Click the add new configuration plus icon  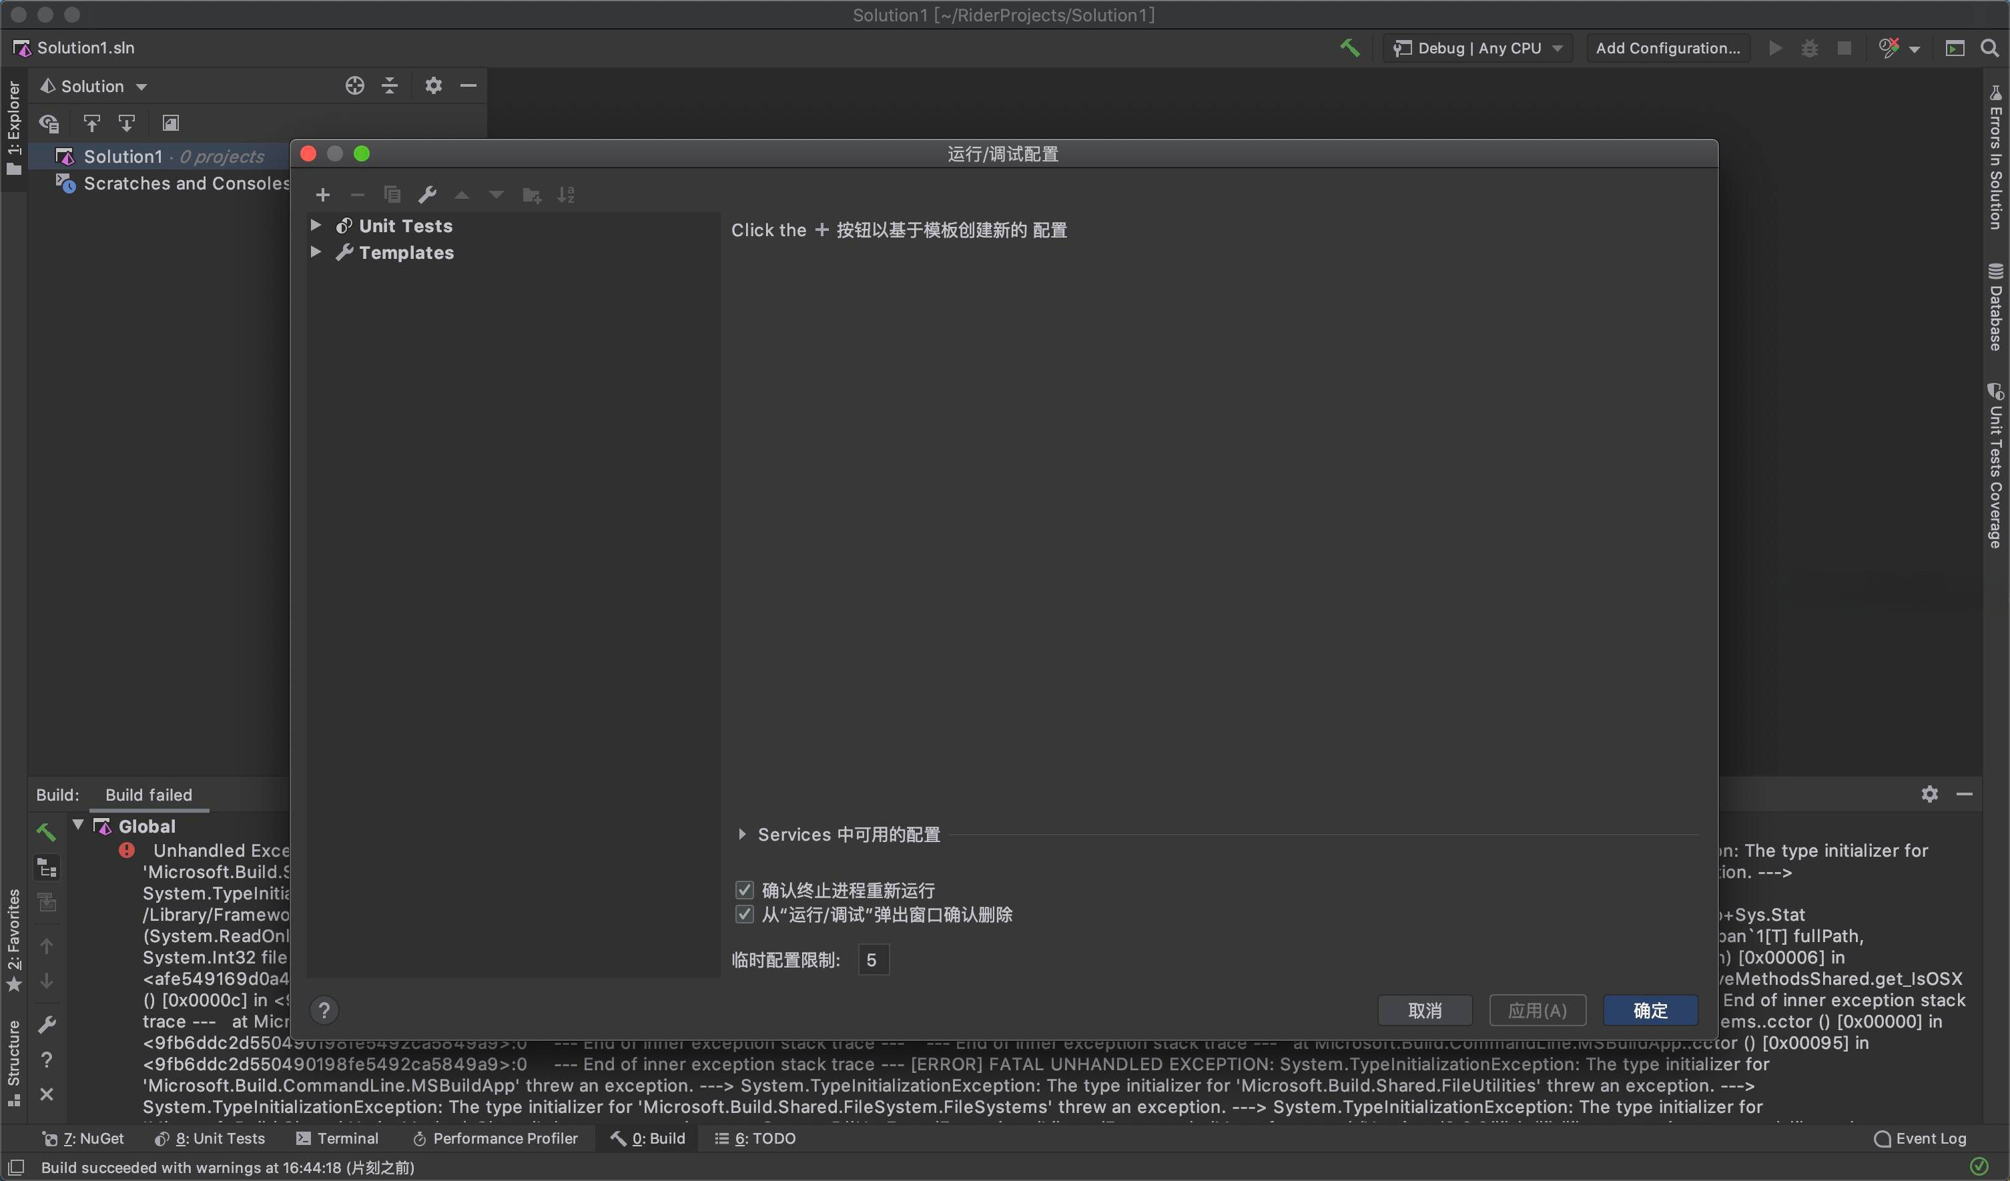tap(323, 195)
